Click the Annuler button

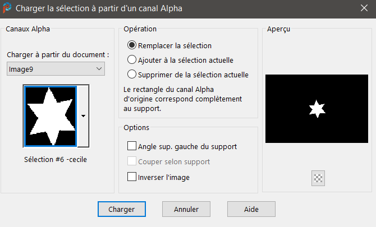(x=186, y=209)
